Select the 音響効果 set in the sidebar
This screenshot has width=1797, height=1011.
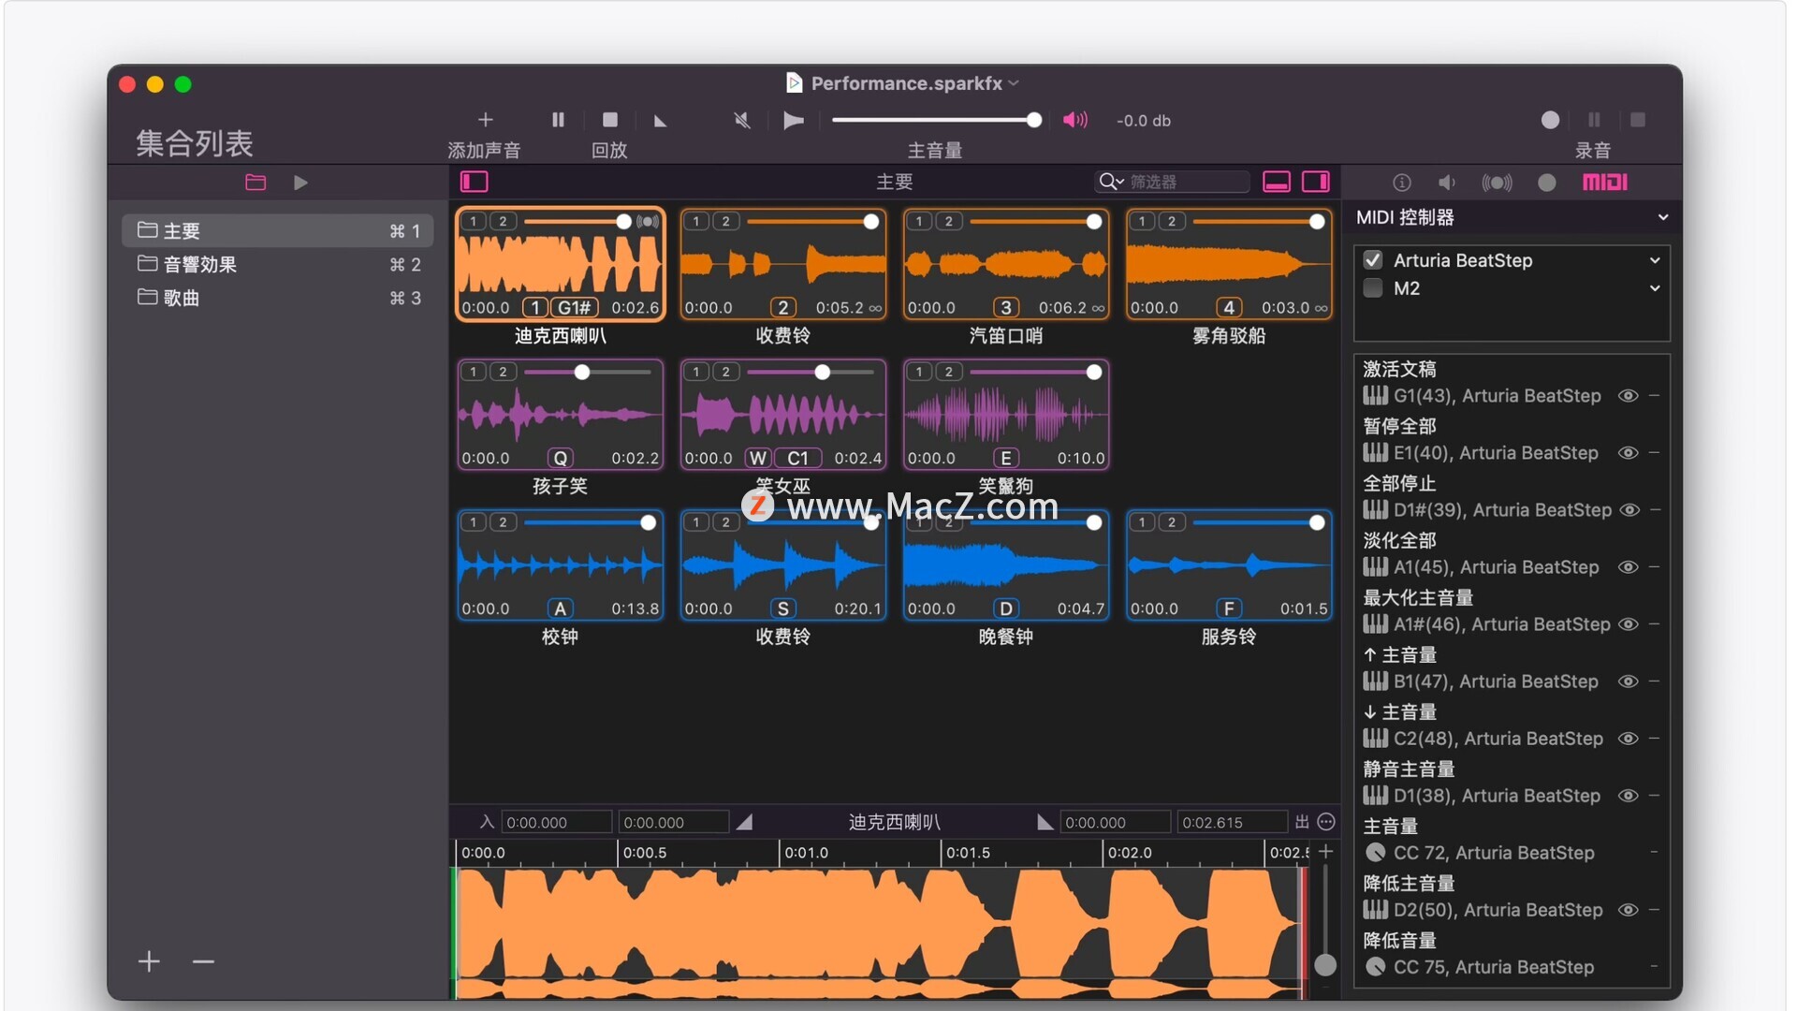click(x=277, y=264)
